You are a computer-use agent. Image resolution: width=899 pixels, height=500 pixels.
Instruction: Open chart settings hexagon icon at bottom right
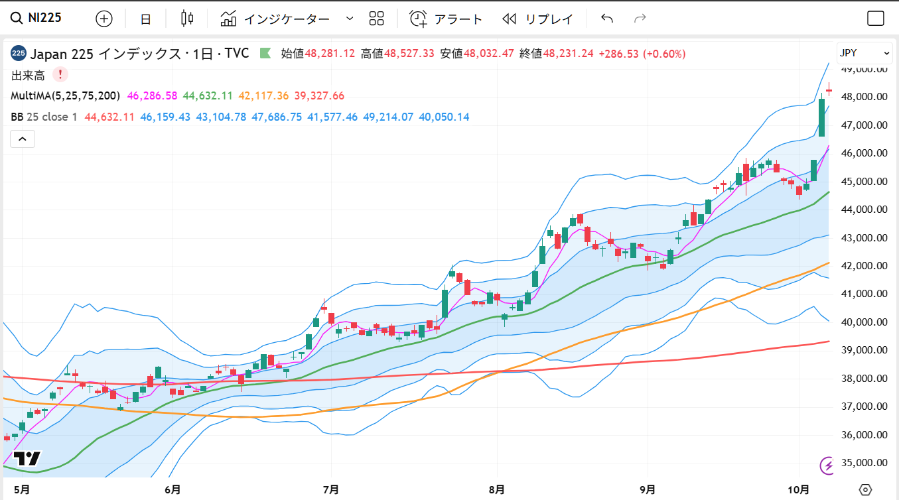coord(865,490)
